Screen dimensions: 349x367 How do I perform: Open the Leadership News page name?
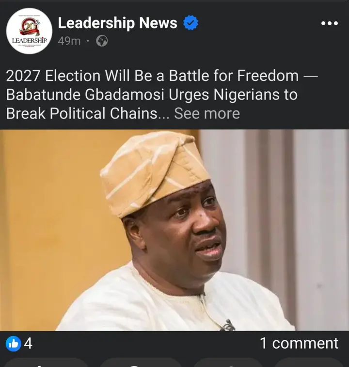[x=118, y=23]
